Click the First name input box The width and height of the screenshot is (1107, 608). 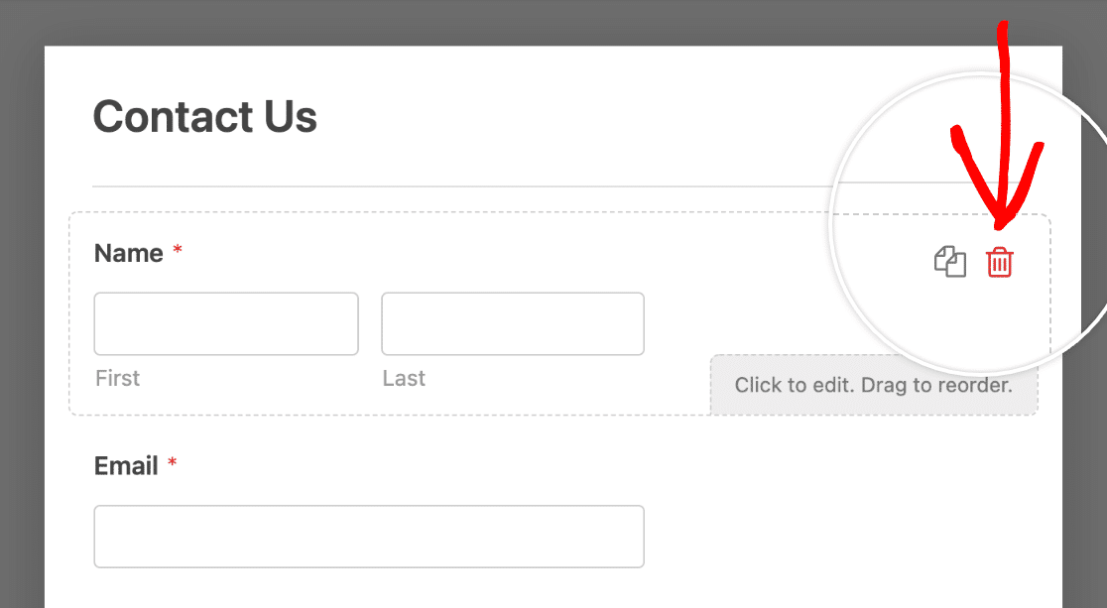(x=226, y=323)
